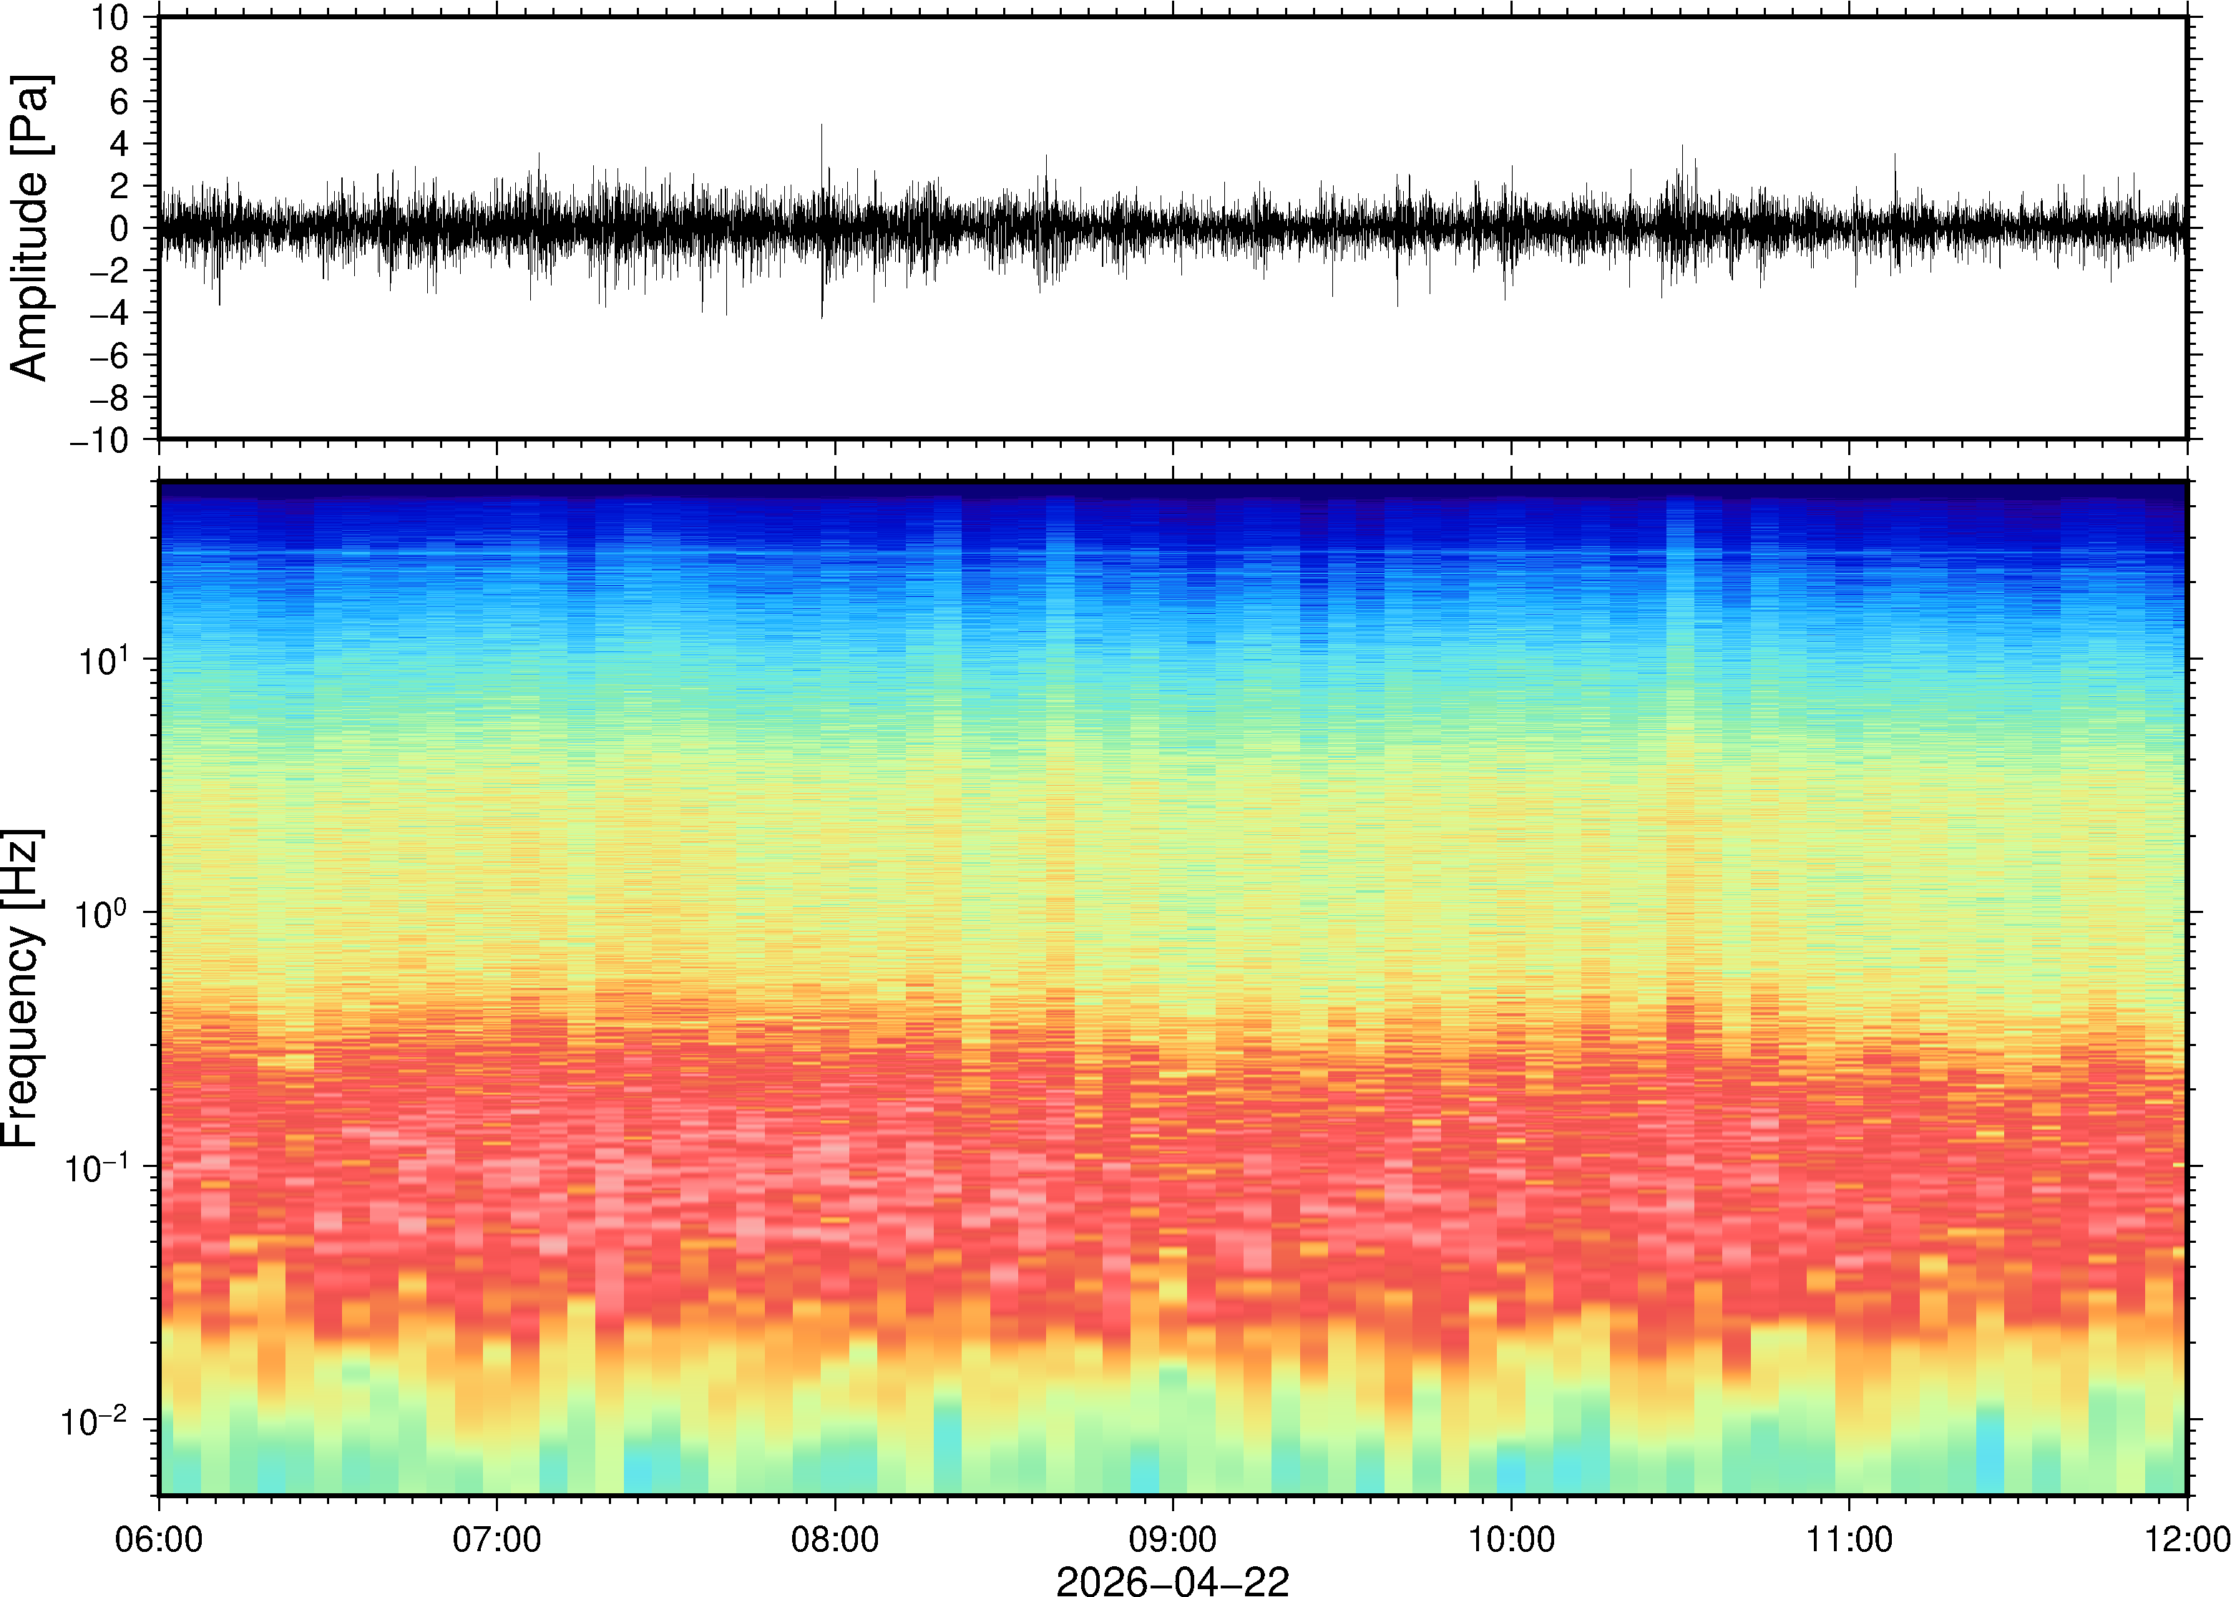
Task: Click the Frequency [Hz] axis title
Action: click(21, 988)
